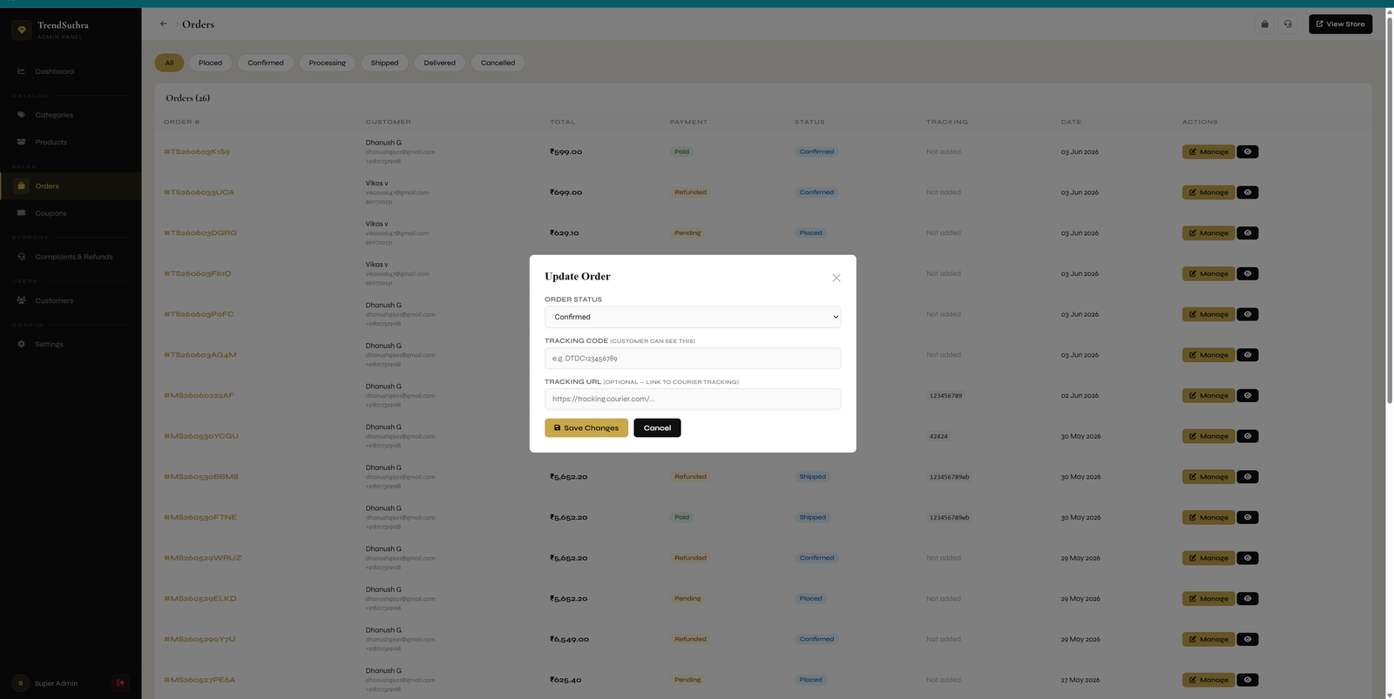Image resolution: width=1394 pixels, height=699 pixels.
Task: Click eye icon for order #MS260530YCGU
Action: click(1248, 436)
